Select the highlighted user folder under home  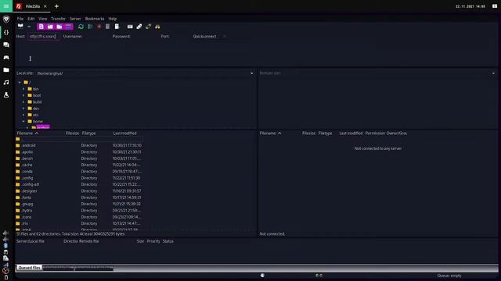coord(43,127)
